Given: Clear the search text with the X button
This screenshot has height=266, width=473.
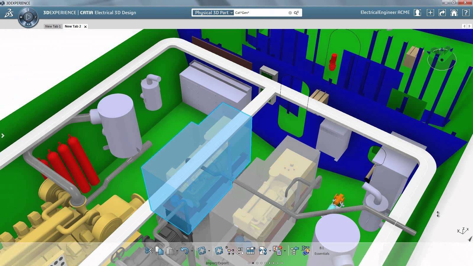Looking at the screenshot, I should click(x=290, y=13).
